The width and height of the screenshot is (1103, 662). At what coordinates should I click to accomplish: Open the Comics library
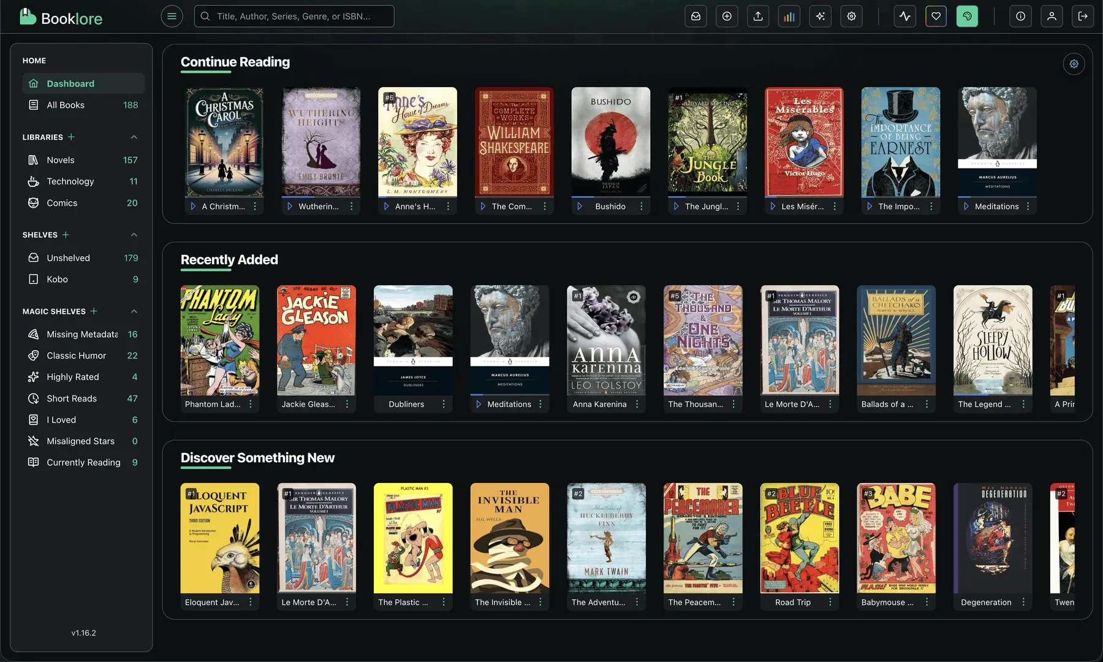pos(62,203)
